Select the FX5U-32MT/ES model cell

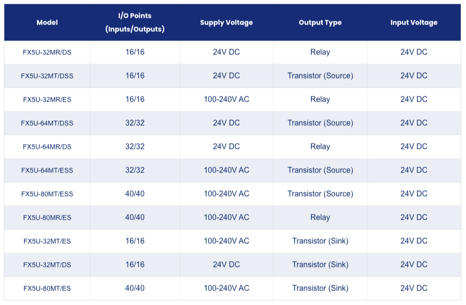pos(47,241)
